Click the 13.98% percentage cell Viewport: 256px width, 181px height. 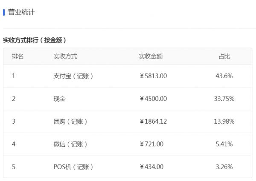[224, 122]
